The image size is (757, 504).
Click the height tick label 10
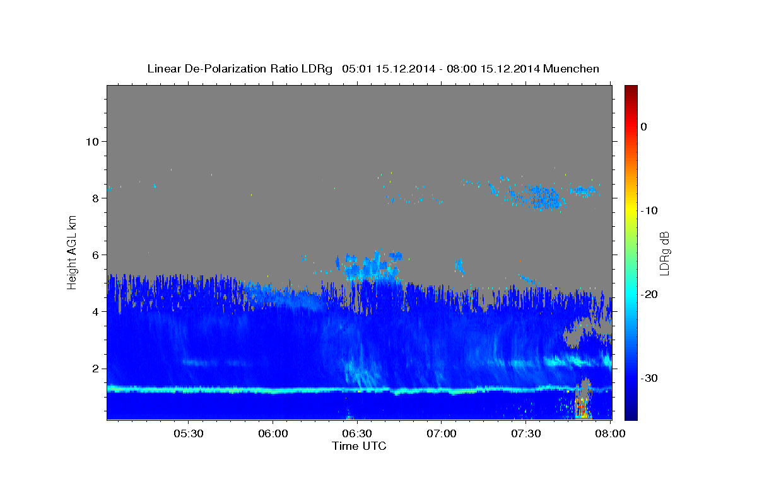coord(91,141)
